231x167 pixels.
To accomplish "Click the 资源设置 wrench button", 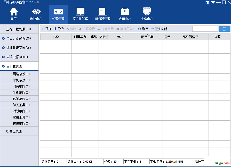I will click(87, 29).
